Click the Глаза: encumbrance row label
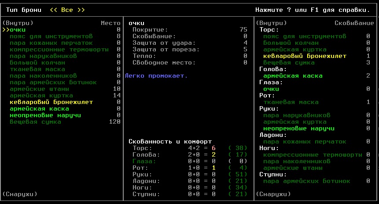The height and width of the screenshot is (204, 379). pyautogui.click(x=144, y=161)
